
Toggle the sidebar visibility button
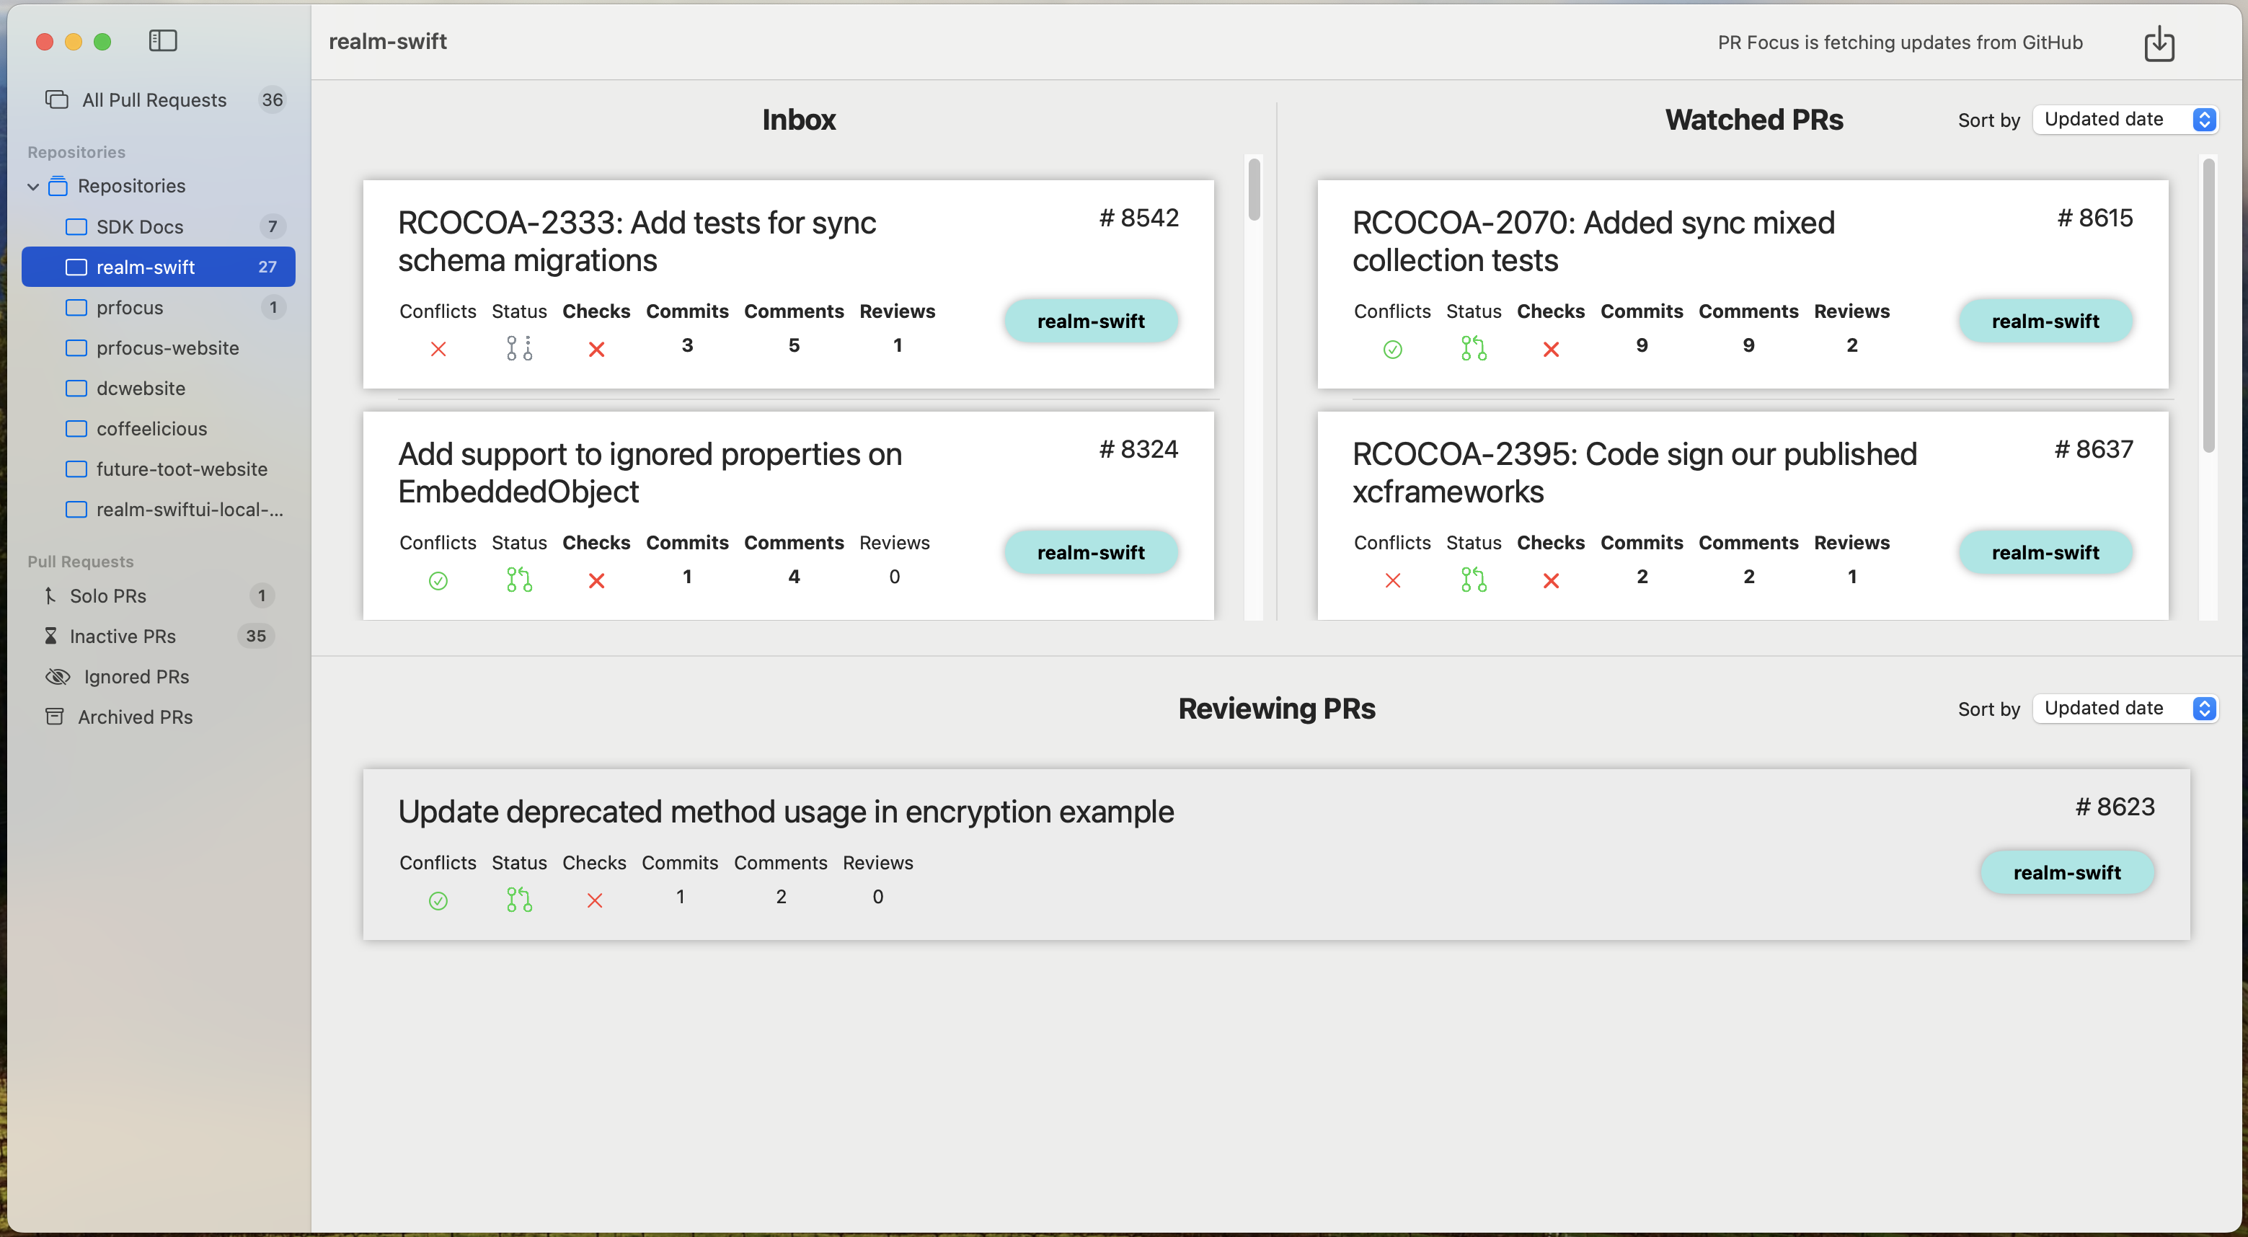[x=162, y=41]
